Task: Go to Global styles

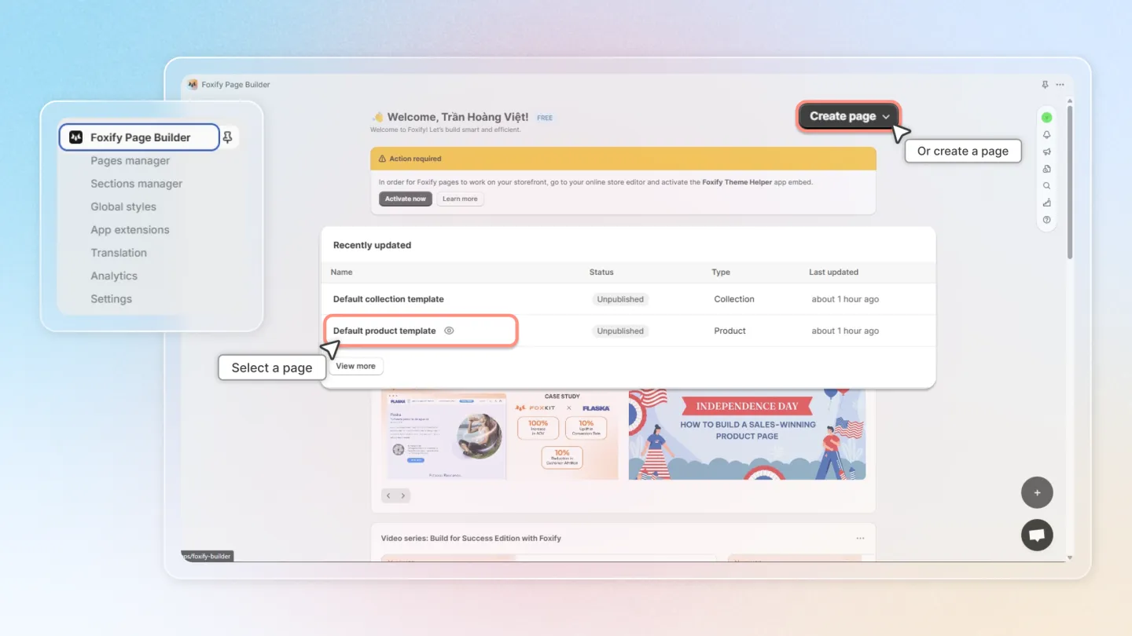Action: (123, 207)
